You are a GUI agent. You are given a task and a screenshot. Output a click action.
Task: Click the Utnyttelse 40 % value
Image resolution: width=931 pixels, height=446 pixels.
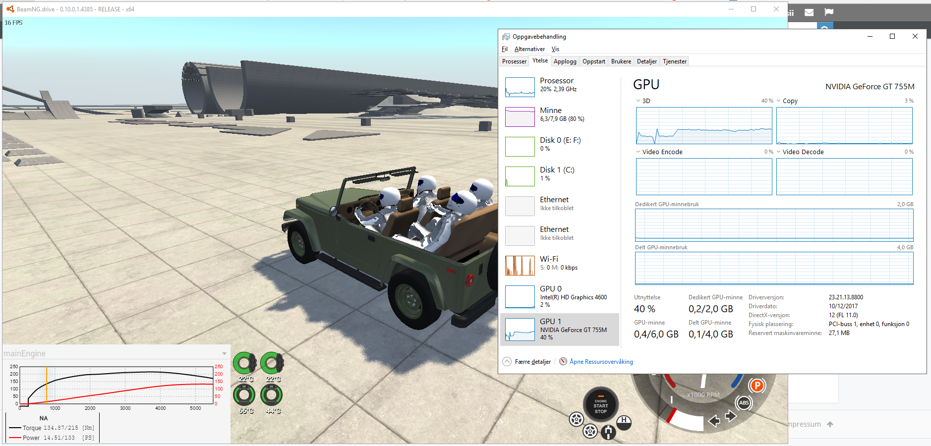(x=644, y=309)
